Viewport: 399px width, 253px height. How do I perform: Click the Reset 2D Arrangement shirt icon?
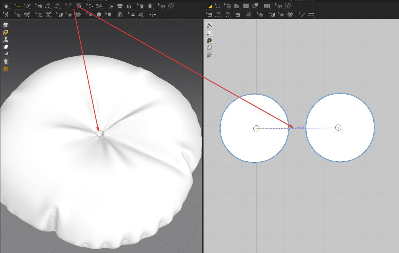click(120, 6)
